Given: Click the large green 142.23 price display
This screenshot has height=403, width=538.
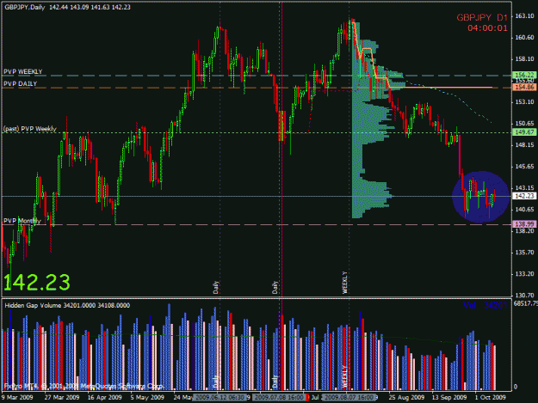Looking at the screenshot, I should click(x=37, y=283).
